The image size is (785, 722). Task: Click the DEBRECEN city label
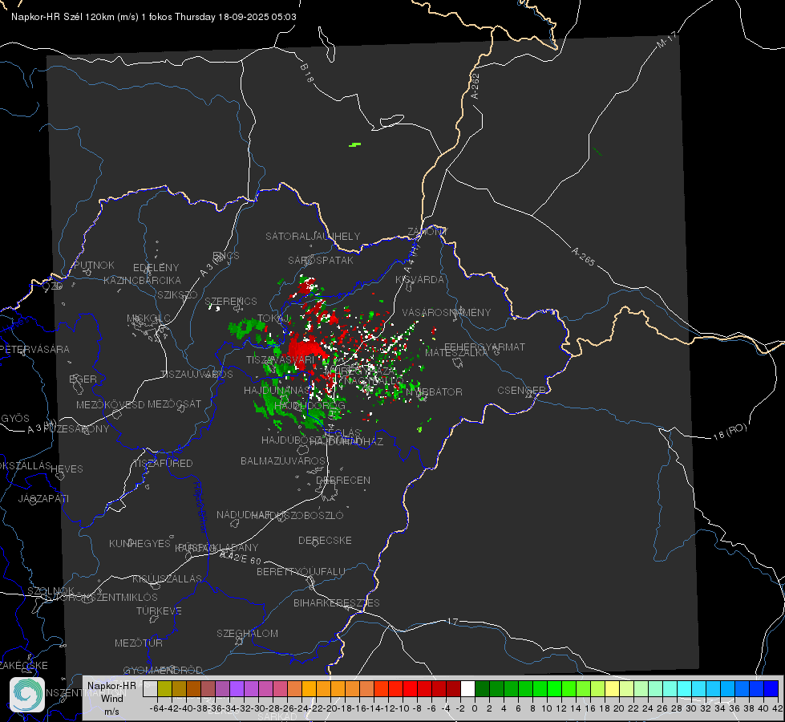click(x=343, y=480)
